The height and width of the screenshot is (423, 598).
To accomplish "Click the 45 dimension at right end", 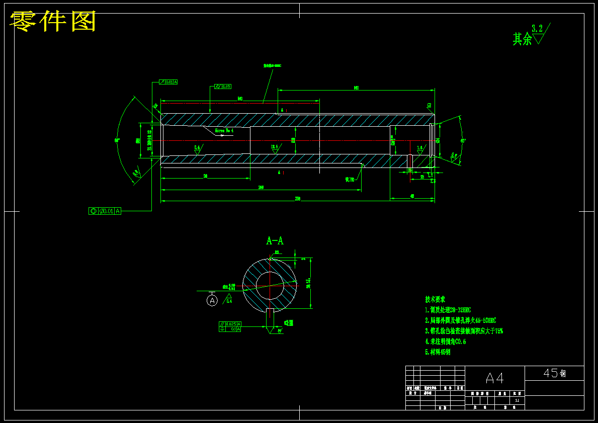I will click(412, 197).
